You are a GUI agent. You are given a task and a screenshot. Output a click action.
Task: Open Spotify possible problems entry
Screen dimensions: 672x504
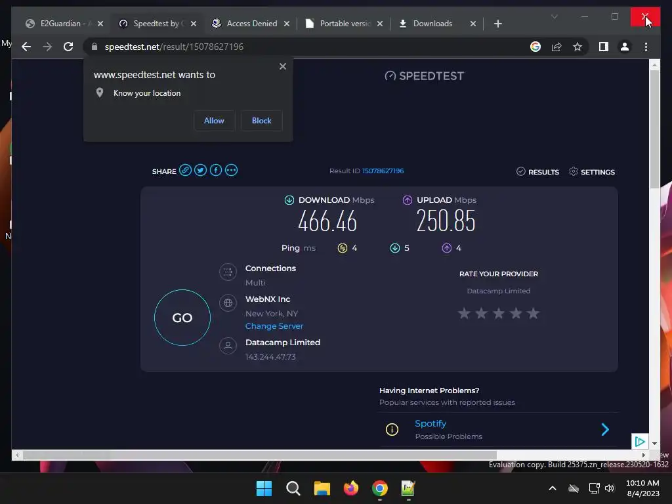pyautogui.click(x=499, y=429)
